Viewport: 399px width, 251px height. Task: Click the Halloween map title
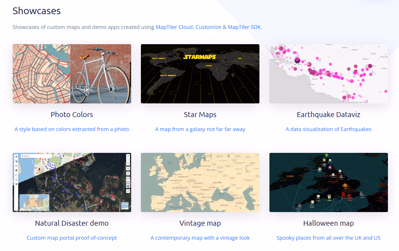coord(329,223)
